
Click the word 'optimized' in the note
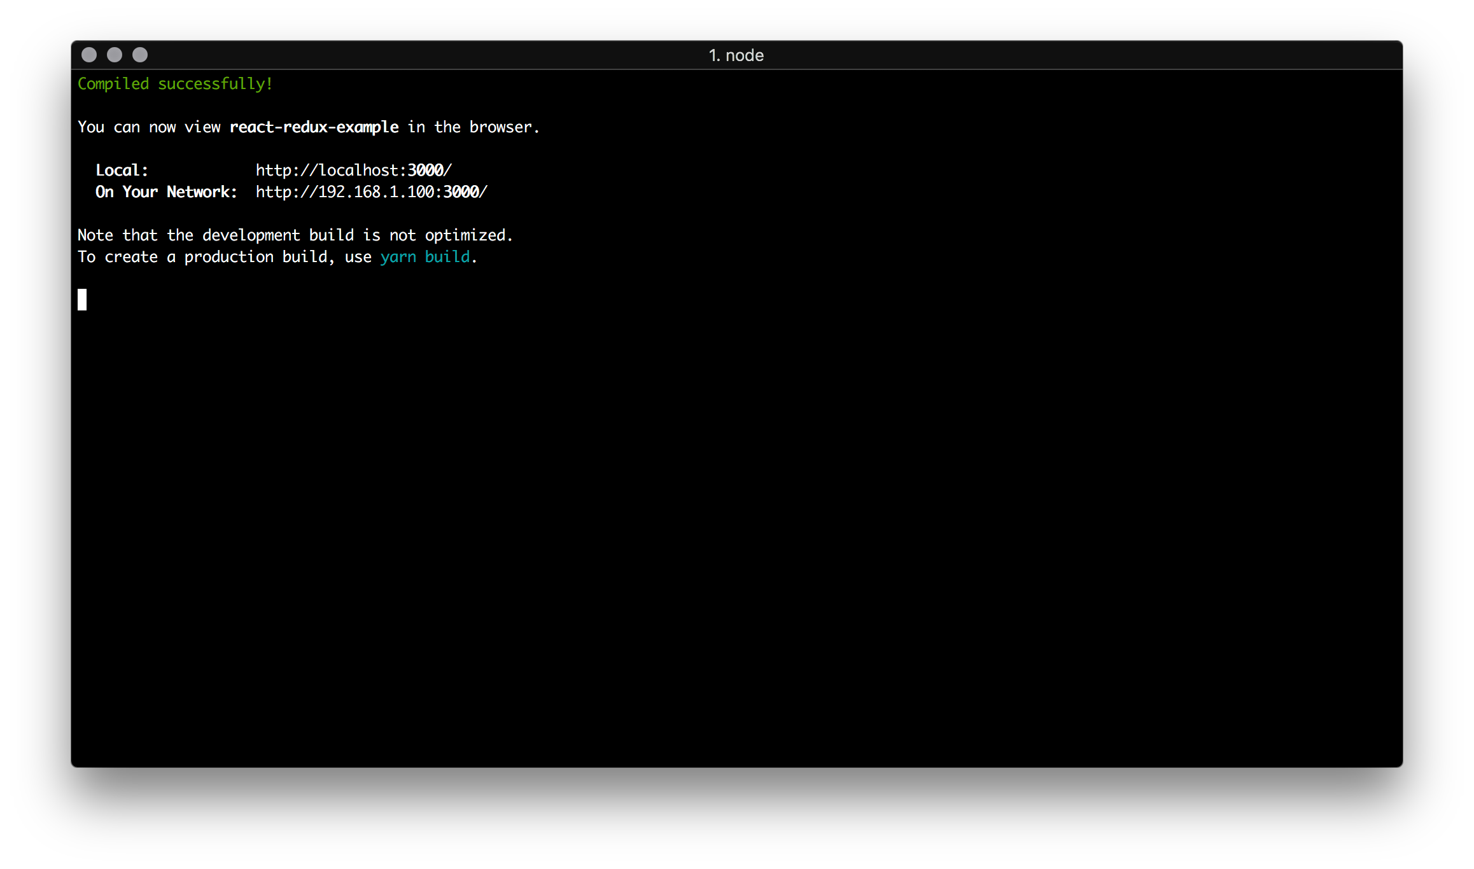tap(465, 235)
